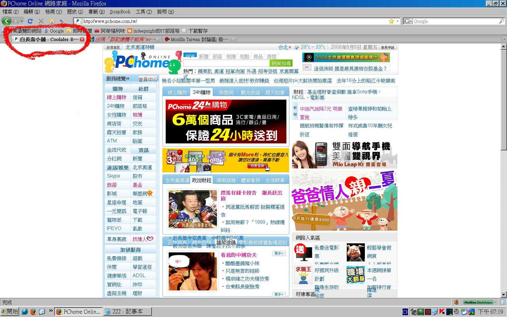This screenshot has height=317, width=507.
Task: Click the scrollbar up arrow
Action: pyautogui.click(x=503, y=47)
